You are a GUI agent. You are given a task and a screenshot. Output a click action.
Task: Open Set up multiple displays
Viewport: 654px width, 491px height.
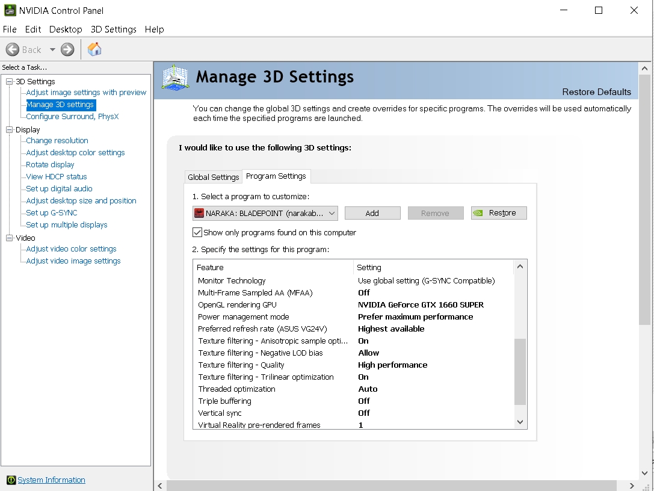click(x=67, y=224)
